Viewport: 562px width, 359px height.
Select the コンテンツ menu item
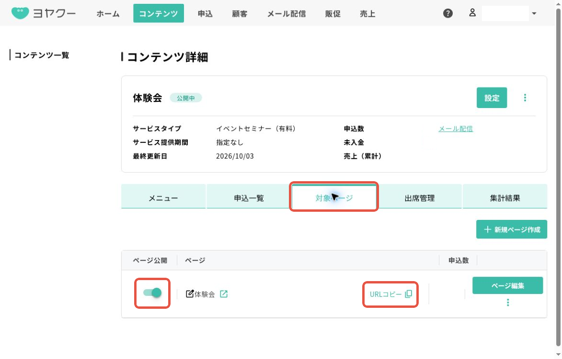tap(159, 13)
